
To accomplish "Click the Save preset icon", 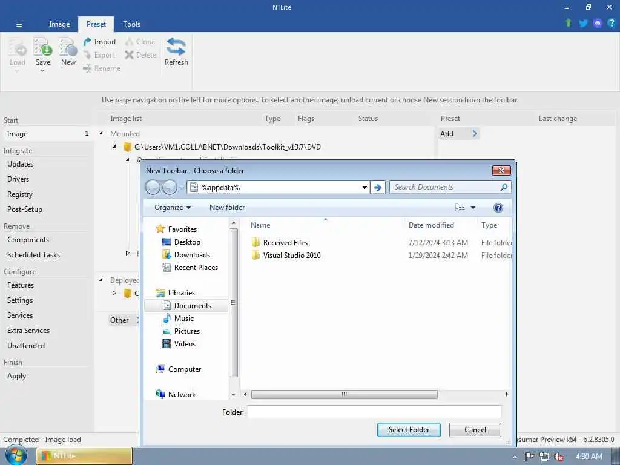I will coord(43,47).
